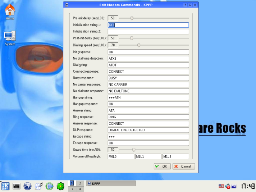
Task: Adjust the Guard time slider handle
Action: pyautogui.click(x=134, y=150)
